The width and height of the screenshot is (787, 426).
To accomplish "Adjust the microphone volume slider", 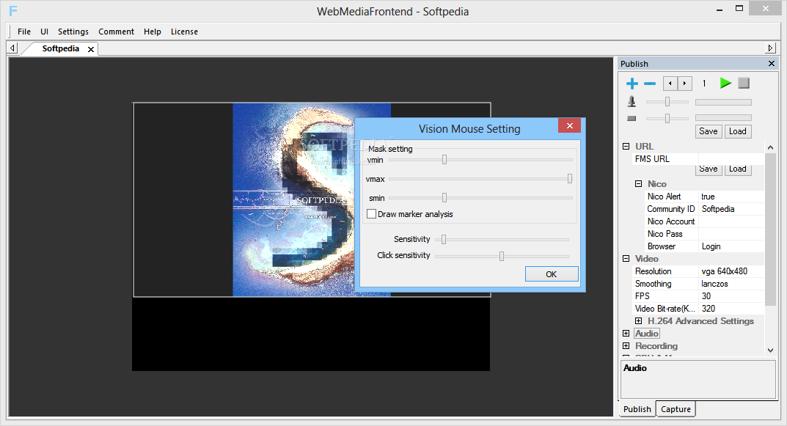I will [x=667, y=102].
